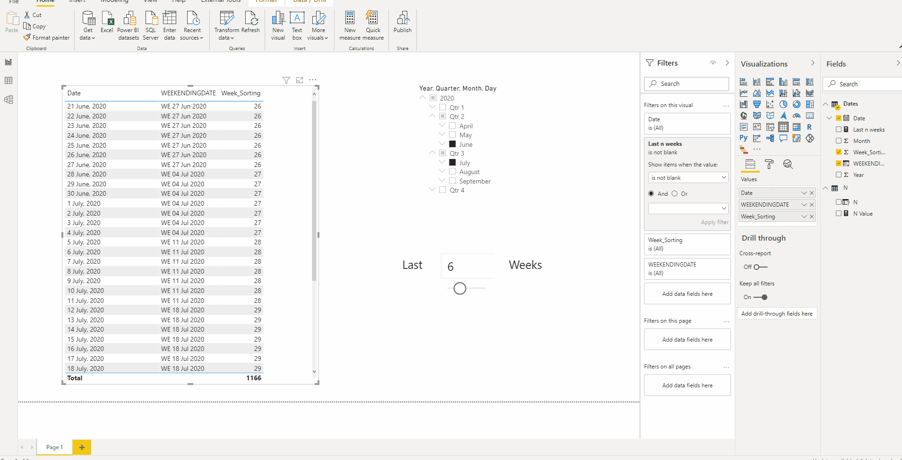Screen dimensions: 902x460
Task: Click Add drill-through fields here
Action: [777, 314]
